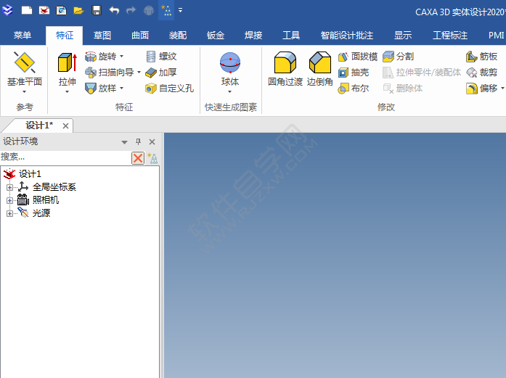This screenshot has width=506, height=378.
Task: Select 光源 in design tree
Action: click(41, 213)
